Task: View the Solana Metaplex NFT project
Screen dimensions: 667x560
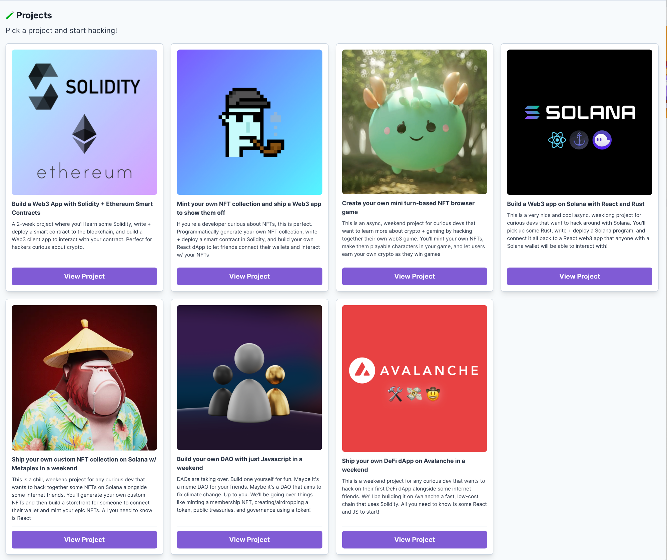Action: 84,539
